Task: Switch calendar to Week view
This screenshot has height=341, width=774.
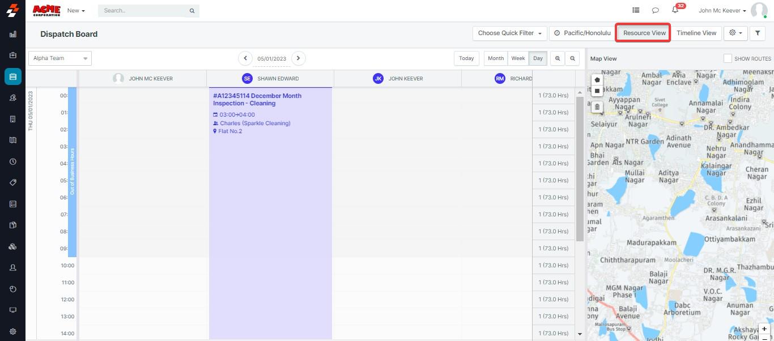Action: 518,58
